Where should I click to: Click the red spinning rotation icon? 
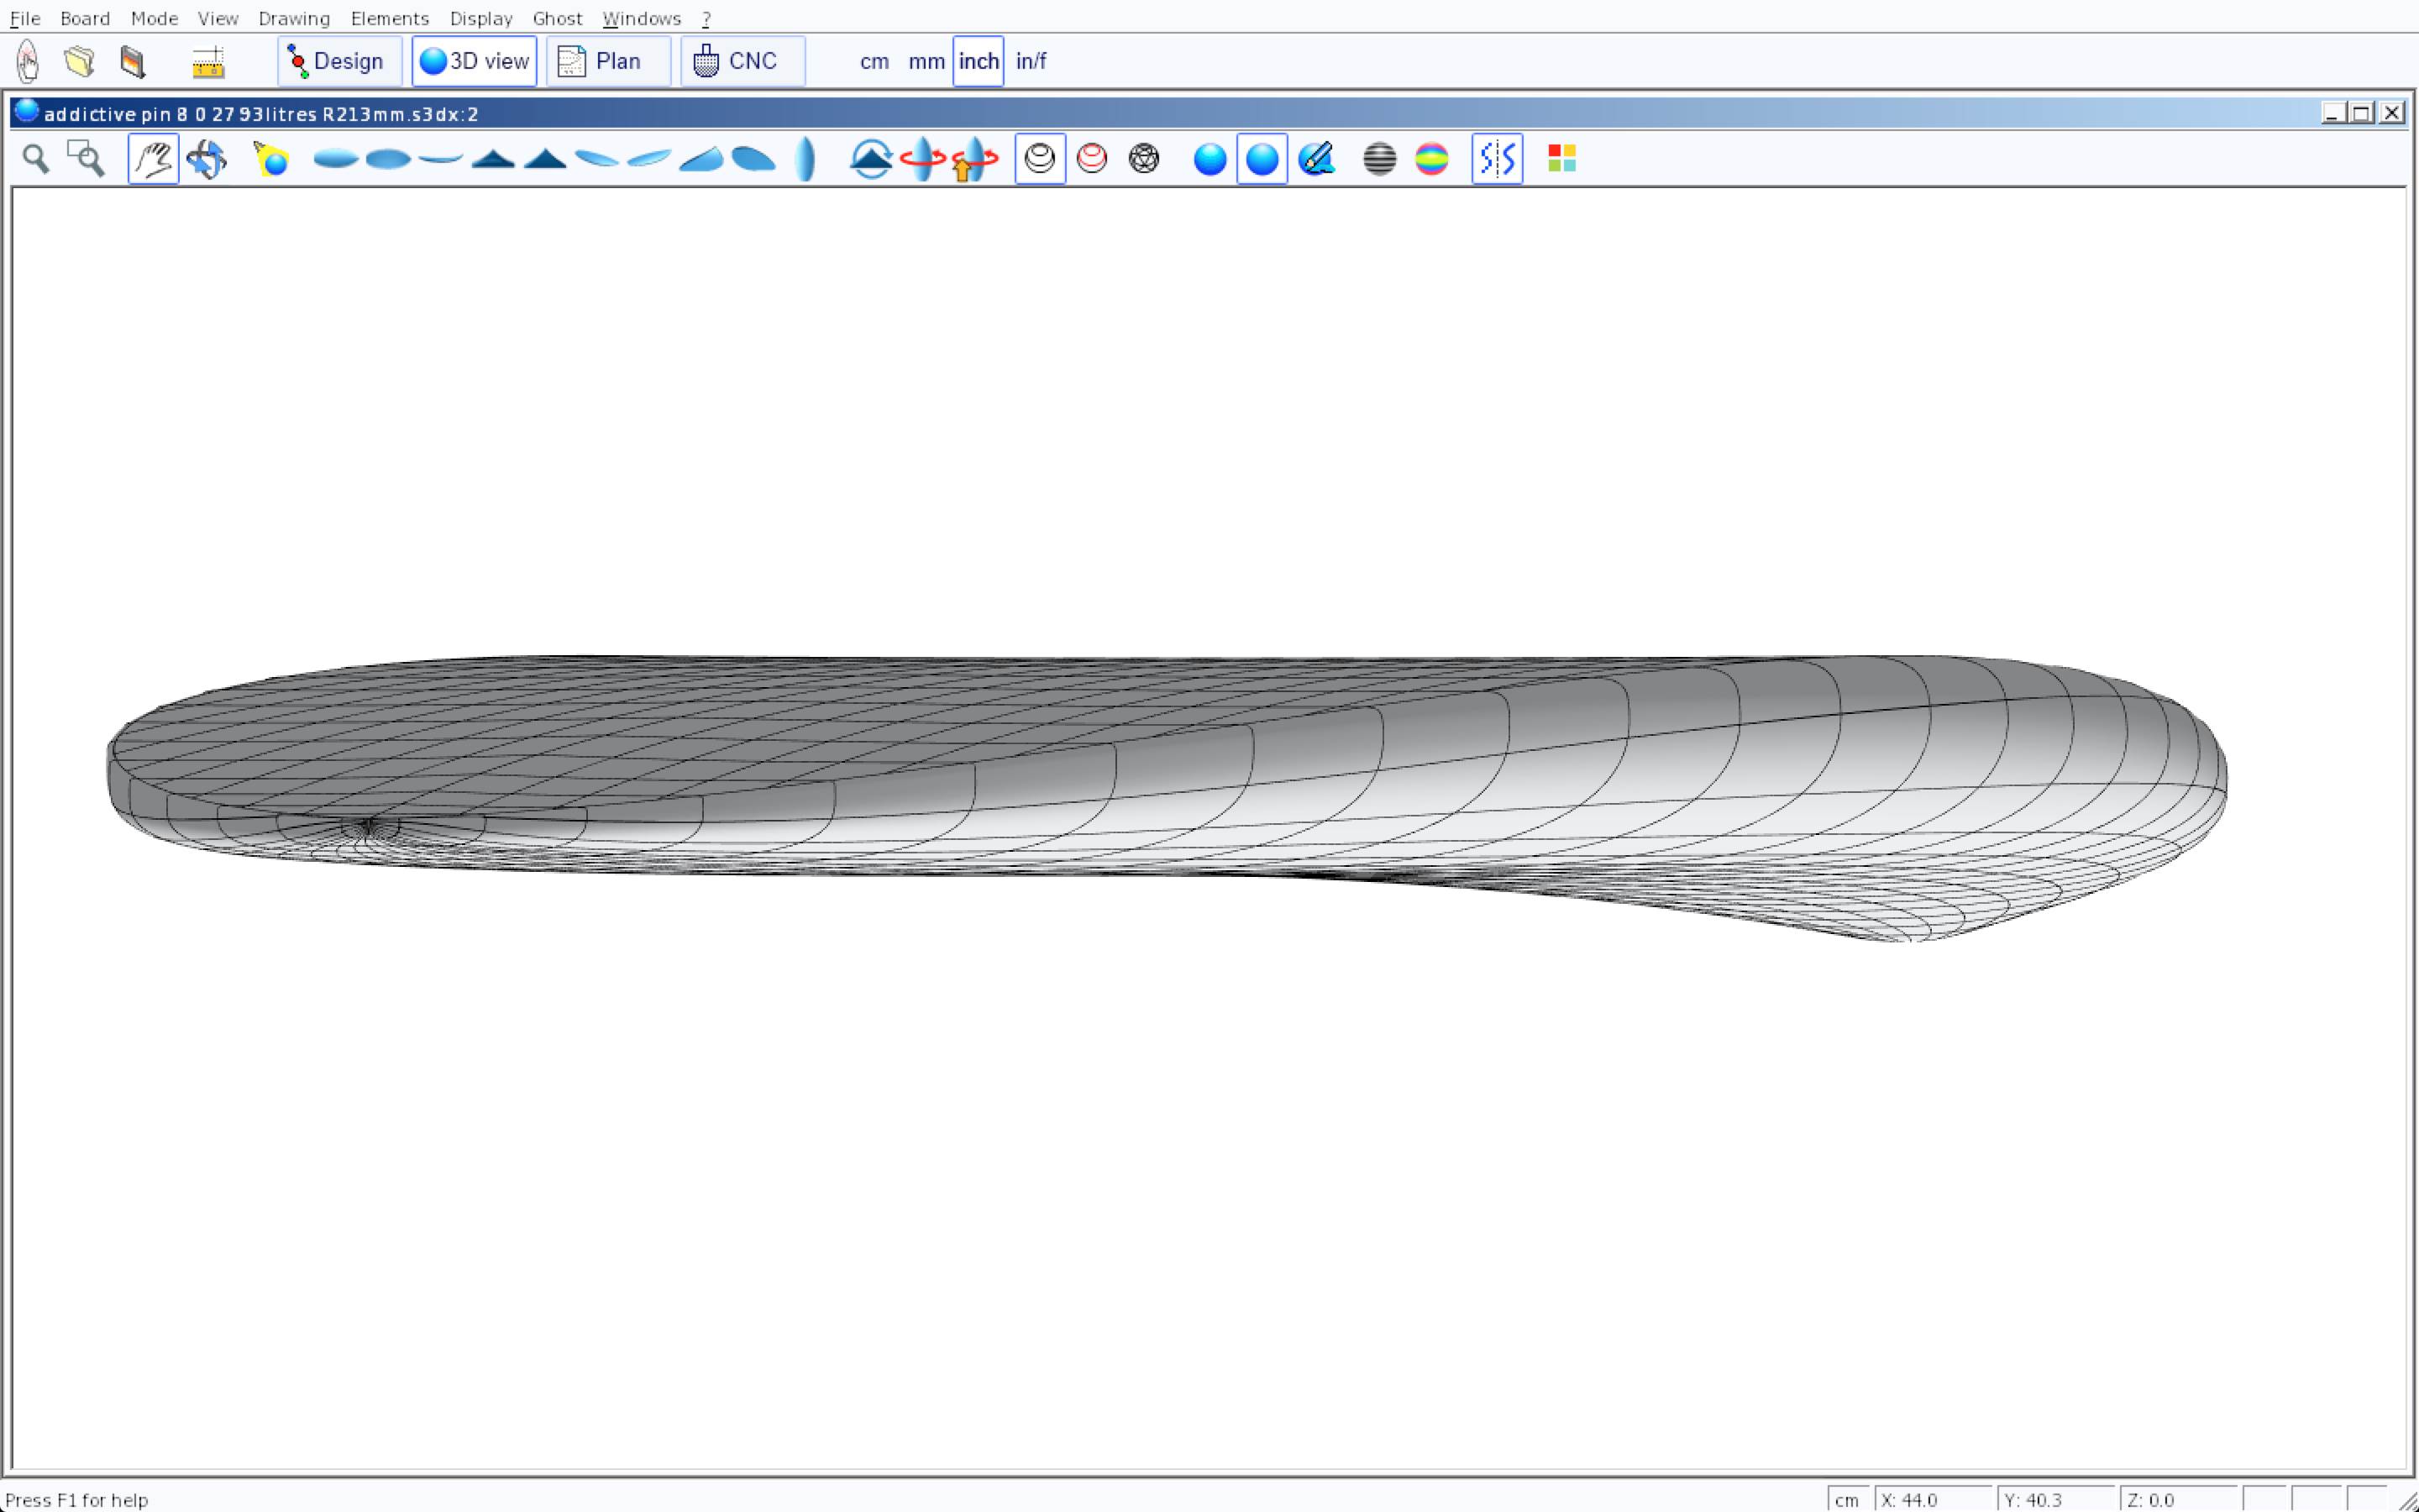coord(921,159)
